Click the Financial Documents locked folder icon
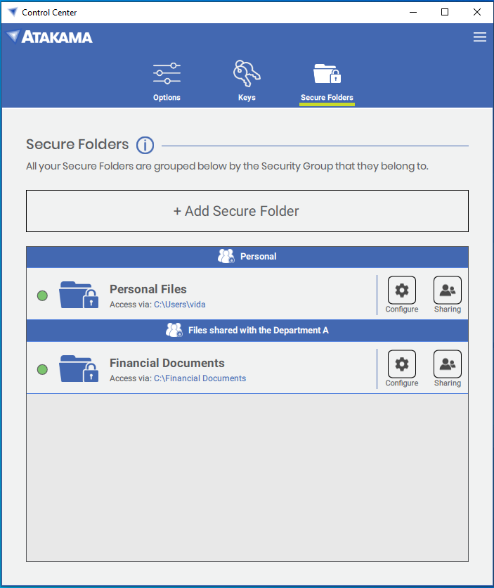The width and height of the screenshot is (494, 588). click(79, 369)
